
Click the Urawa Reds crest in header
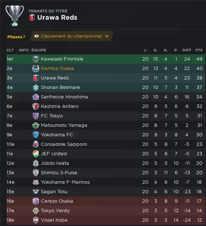click(32, 17)
